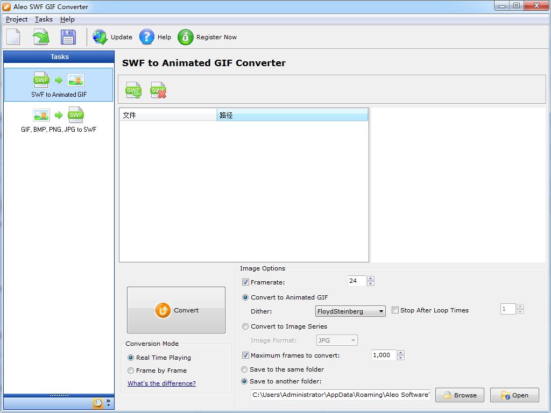This screenshot has width=551, height=413.
Task: Uncheck the Framerate checkbox
Action: tap(245, 282)
